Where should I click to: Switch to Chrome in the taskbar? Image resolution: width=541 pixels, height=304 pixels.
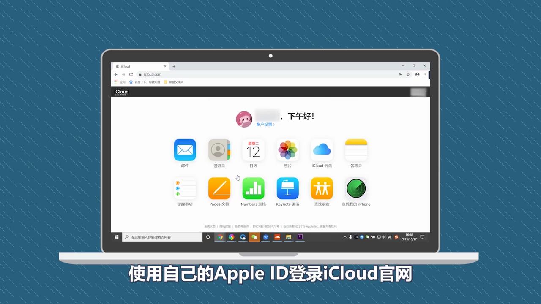pyautogui.click(x=220, y=237)
